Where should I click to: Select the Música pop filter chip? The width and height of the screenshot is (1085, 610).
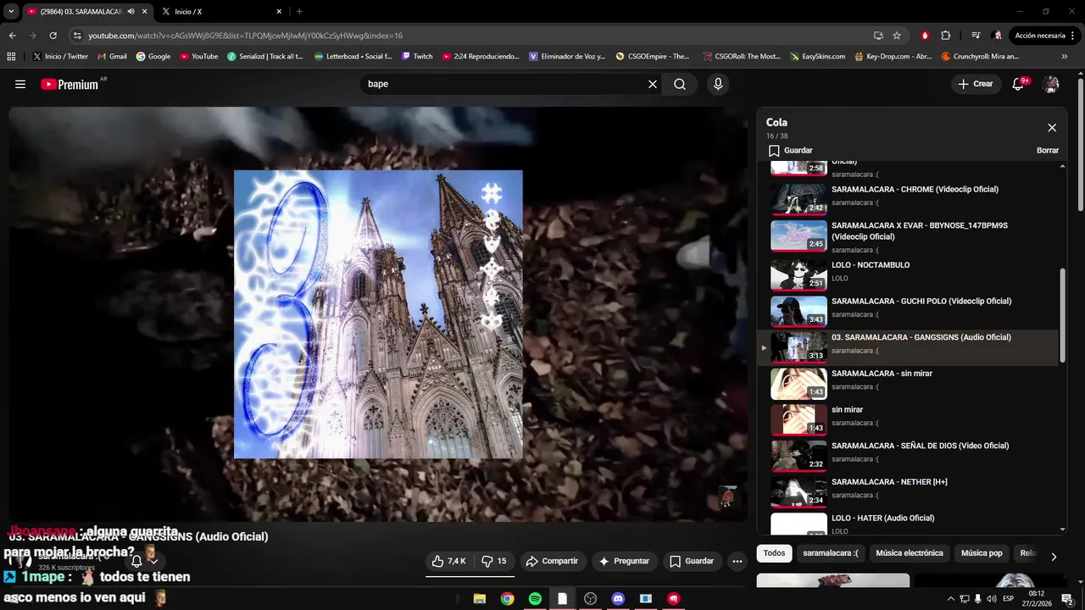[x=982, y=553]
